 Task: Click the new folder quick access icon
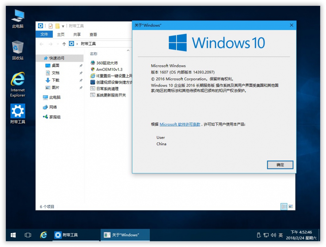coord(57,26)
